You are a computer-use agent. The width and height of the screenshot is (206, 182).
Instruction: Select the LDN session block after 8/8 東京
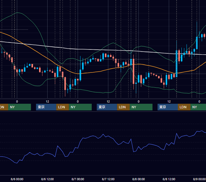tap(184, 107)
